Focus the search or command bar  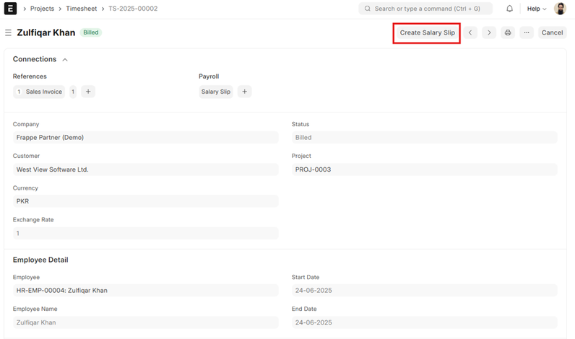coord(425,9)
